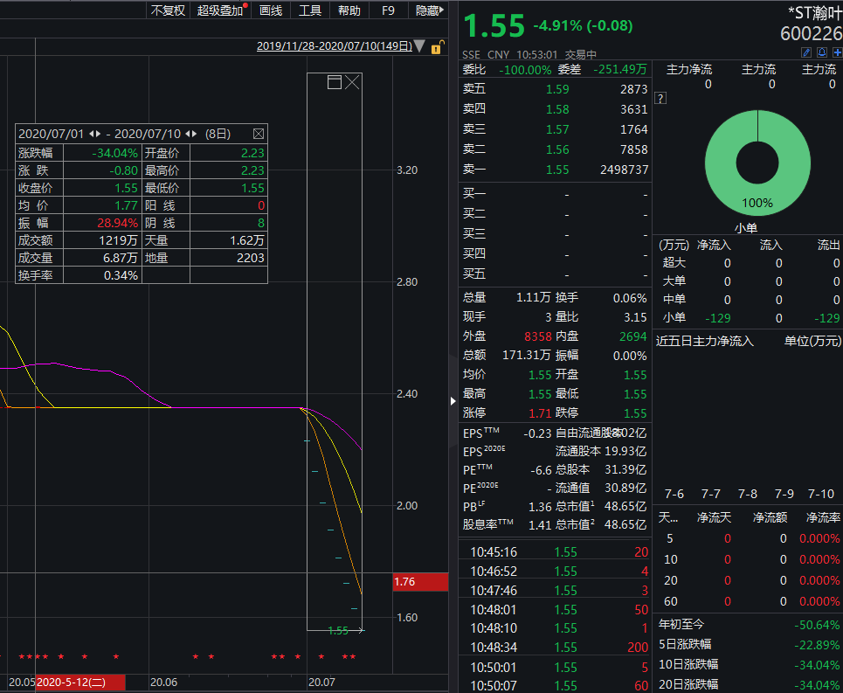Click the window icon atop the selection rectangle

pos(334,82)
